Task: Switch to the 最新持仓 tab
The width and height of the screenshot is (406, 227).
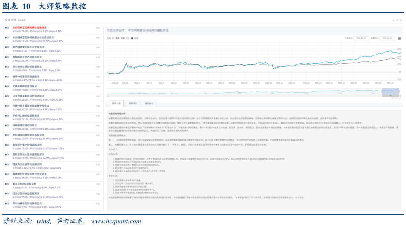Action: (x=147, y=103)
